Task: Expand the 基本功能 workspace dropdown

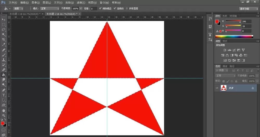Action: point(248,9)
